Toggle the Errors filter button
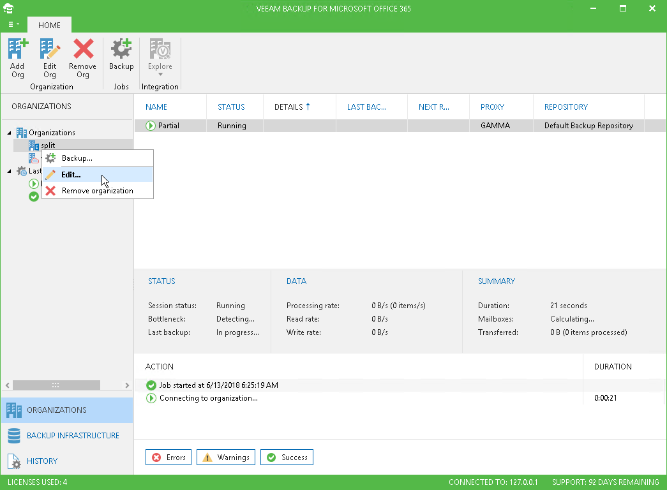667x490 pixels. pyautogui.click(x=169, y=457)
